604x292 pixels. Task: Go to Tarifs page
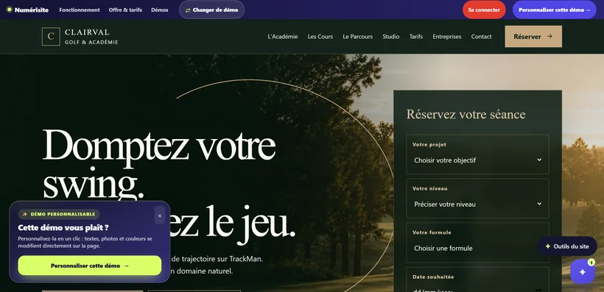coord(416,37)
